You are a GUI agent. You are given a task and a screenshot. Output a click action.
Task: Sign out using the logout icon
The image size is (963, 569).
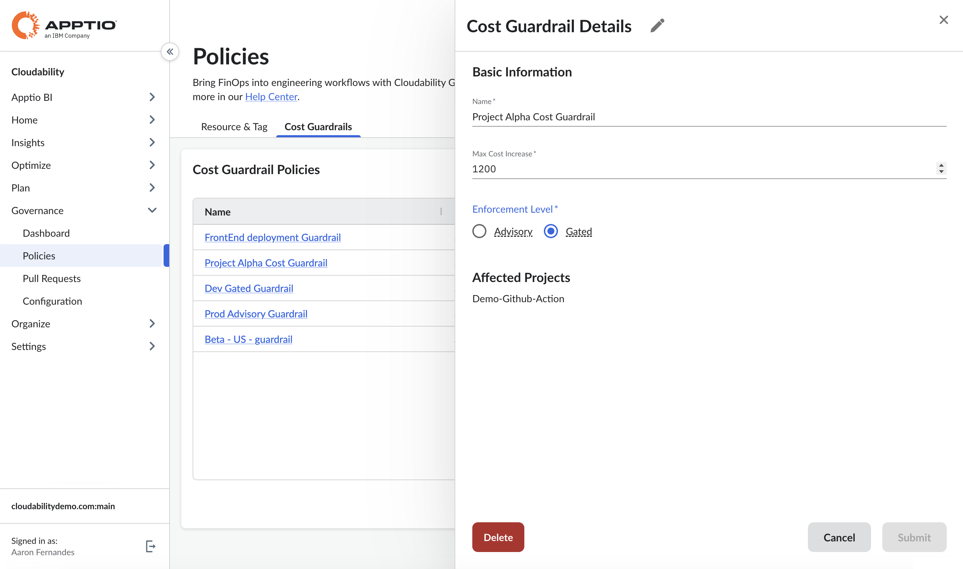[x=151, y=546]
